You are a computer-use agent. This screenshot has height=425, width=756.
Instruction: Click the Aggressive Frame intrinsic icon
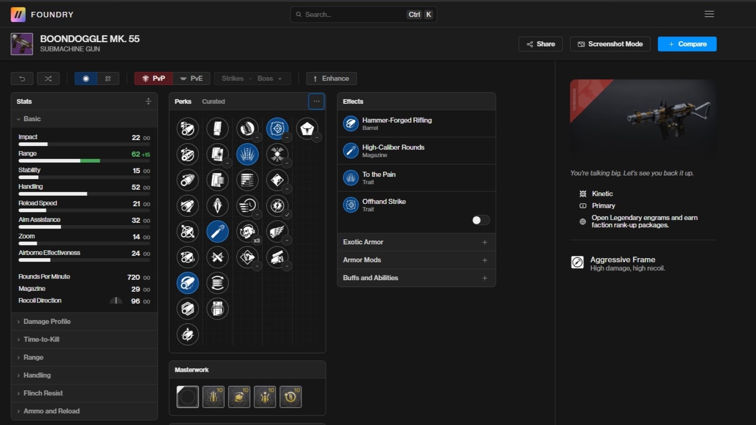pyautogui.click(x=577, y=262)
